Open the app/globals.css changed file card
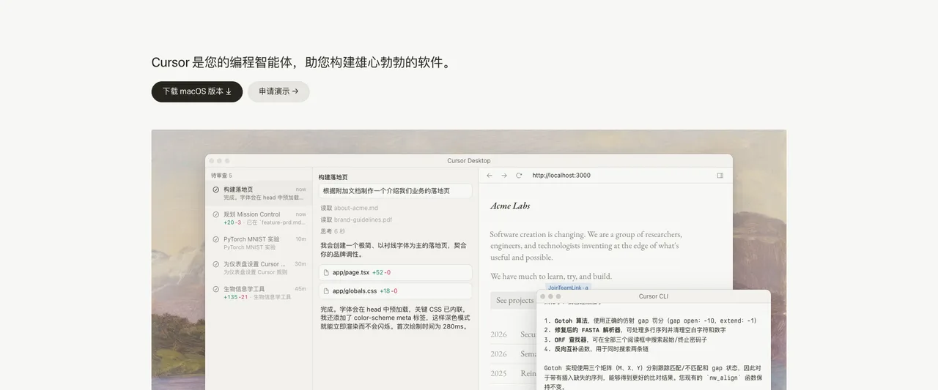Viewport: 938px width, 390px height. 395,290
